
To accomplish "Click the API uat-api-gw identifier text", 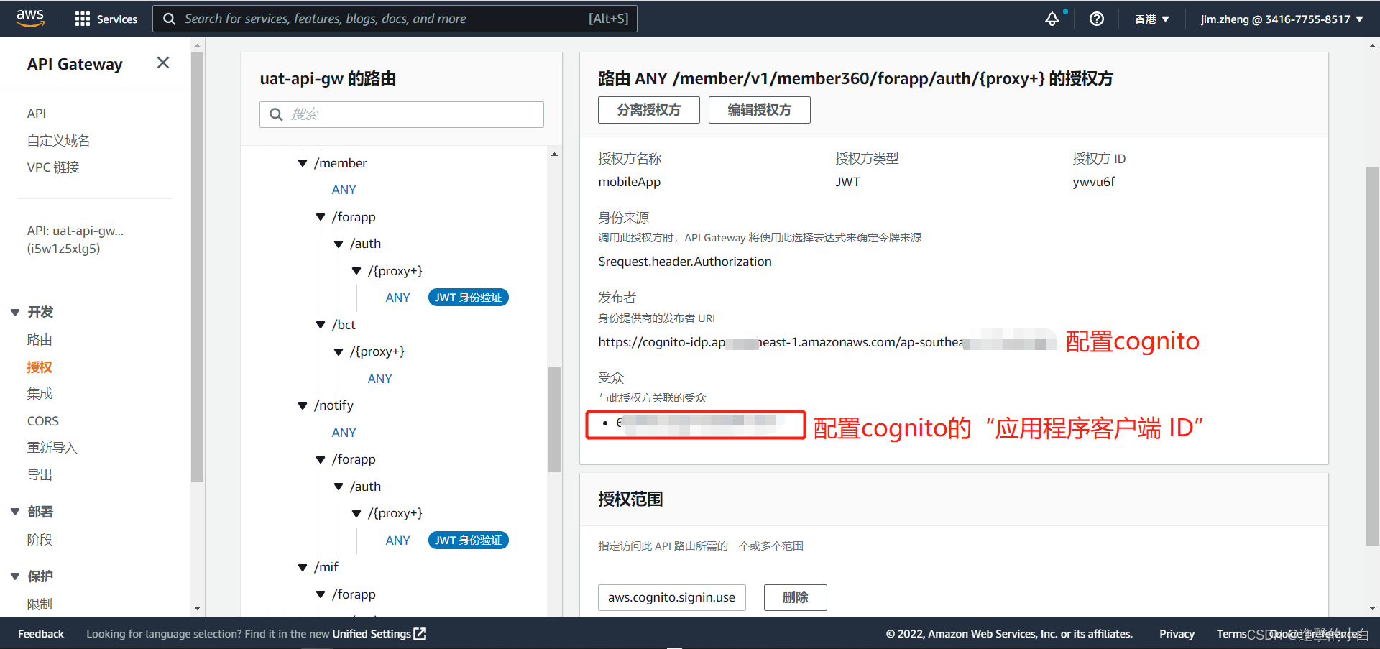I will [75, 239].
